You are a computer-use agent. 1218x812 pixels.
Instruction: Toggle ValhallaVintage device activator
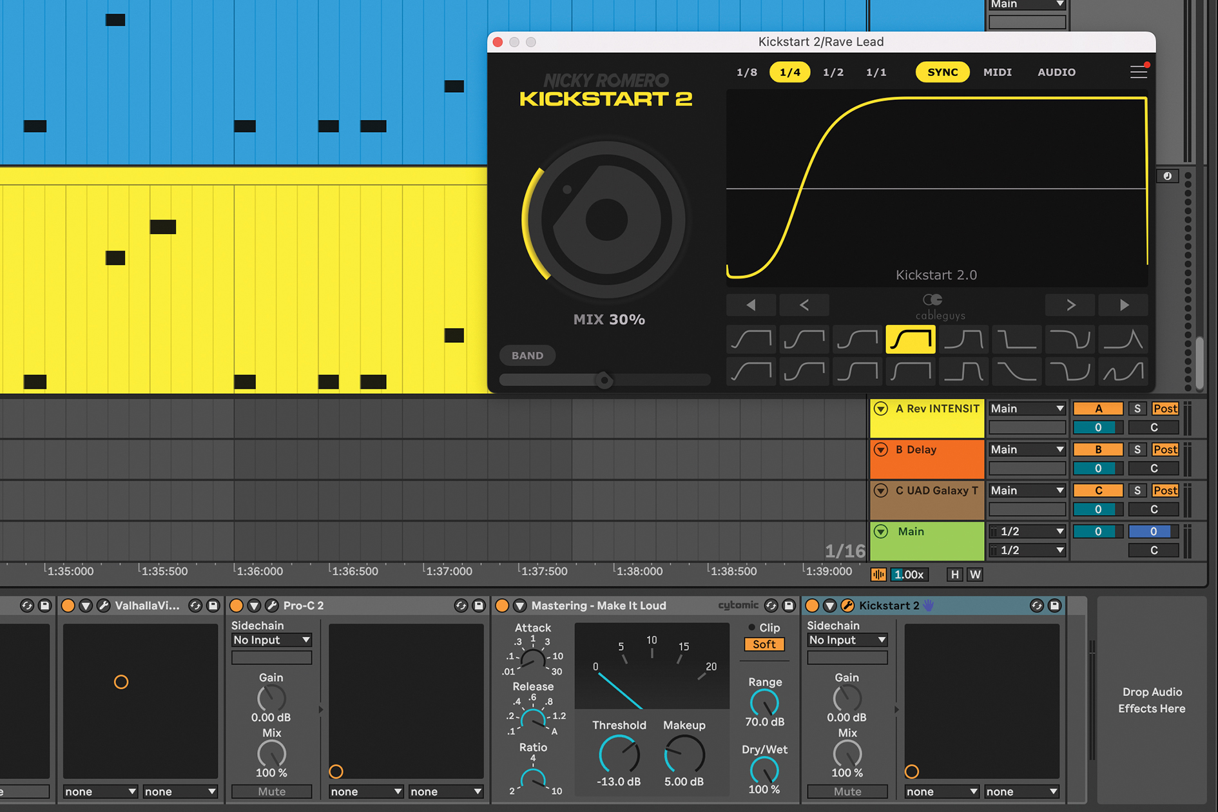click(68, 605)
